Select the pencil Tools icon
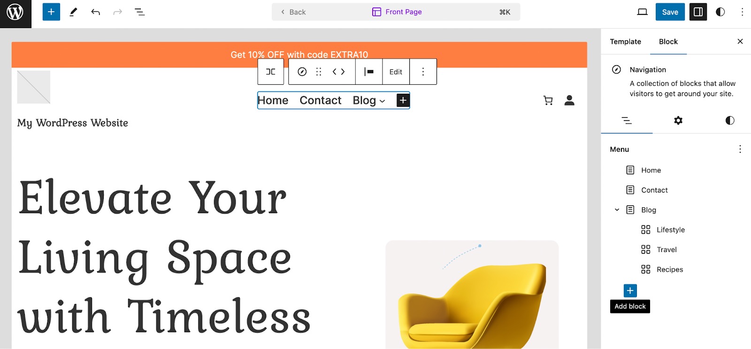Viewport: 751px width, 349px height. 73,12
